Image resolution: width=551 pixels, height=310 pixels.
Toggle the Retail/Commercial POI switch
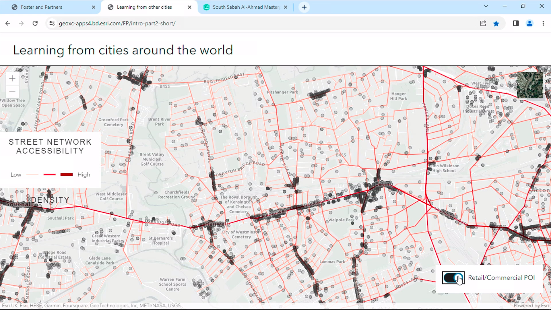click(x=453, y=278)
